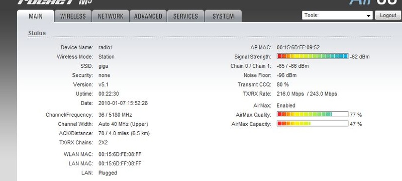Click the MAIN tab
This screenshot has height=181, width=402.
coord(36,16)
